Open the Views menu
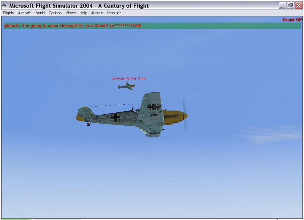 (x=70, y=13)
